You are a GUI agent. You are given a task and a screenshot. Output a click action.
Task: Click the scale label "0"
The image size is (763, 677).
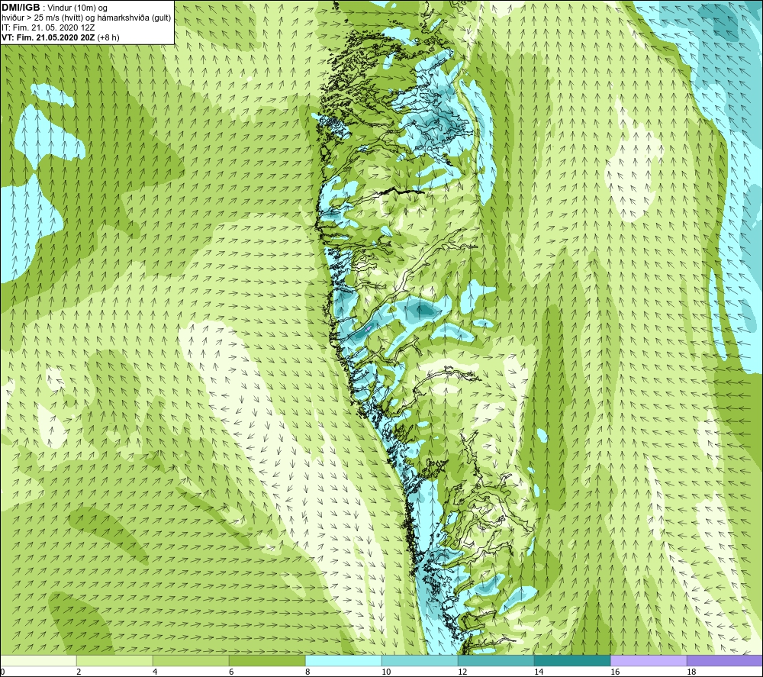pyautogui.click(x=2, y=672)
